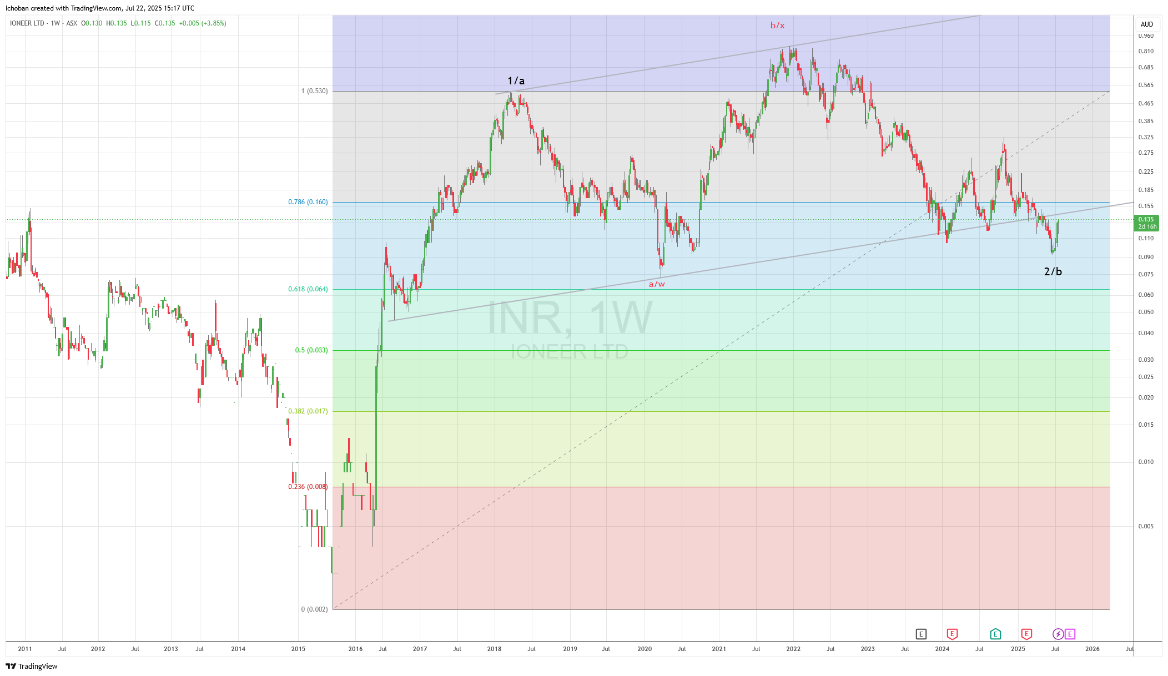
Task: Click the 1 (0.530) Fibonacci level label
Action: [x=314, y=91]
